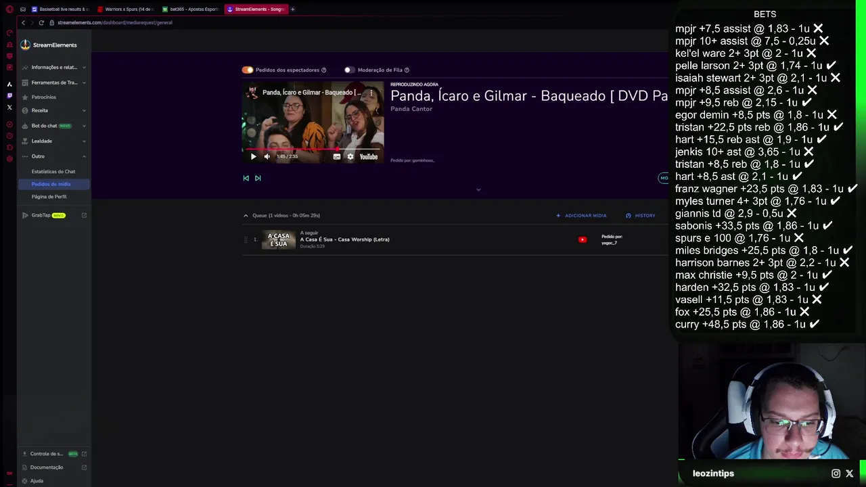Play the YouTube video in the player
The width and height of the screenshot is (866, 487).
(x=254, y=156)
